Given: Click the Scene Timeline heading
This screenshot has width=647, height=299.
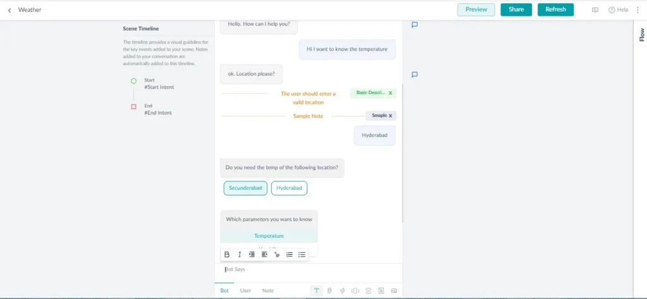Looking at the screenshot, I should [141, 28].
